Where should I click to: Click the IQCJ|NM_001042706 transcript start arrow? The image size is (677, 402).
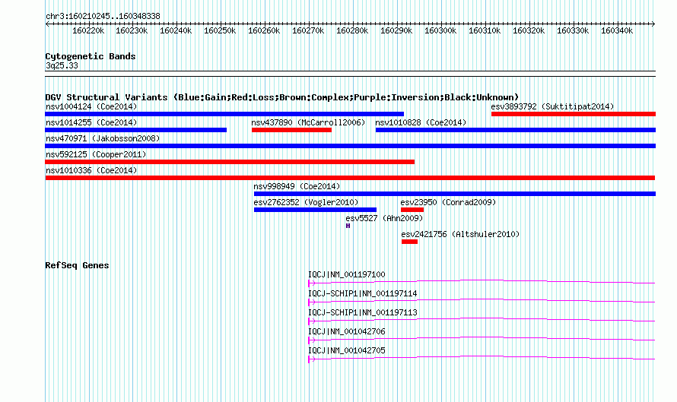pyautogui.click(x=312, y=340)
